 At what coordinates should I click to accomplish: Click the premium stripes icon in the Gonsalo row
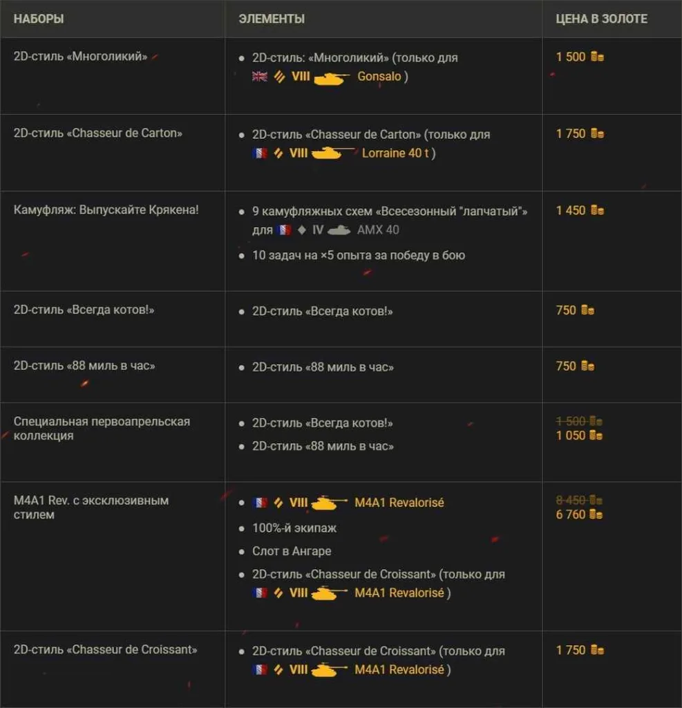pyautogui.click(x=279, y=76)
